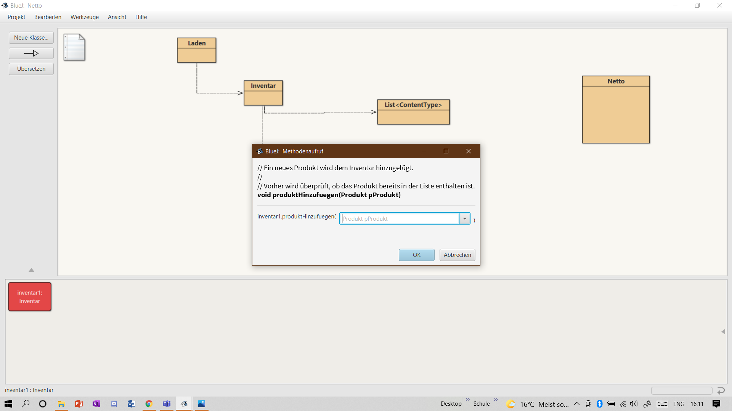Viewport: 732px width, 411px height.
Task: Open Microsoft Teams from taskbar
Action: tap(167, 404)
